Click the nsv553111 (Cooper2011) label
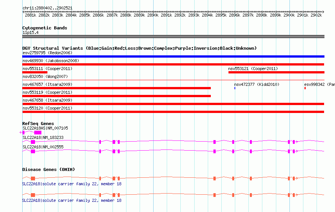Image resolution: width=335 pixels, height=212 pixels. pyautogui.click(x=47, y=69)
